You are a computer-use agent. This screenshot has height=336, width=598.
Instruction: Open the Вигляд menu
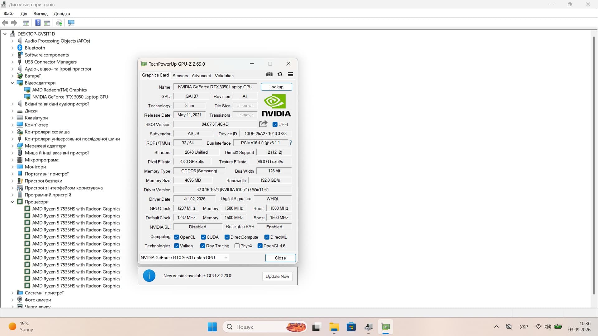(40, 14)
